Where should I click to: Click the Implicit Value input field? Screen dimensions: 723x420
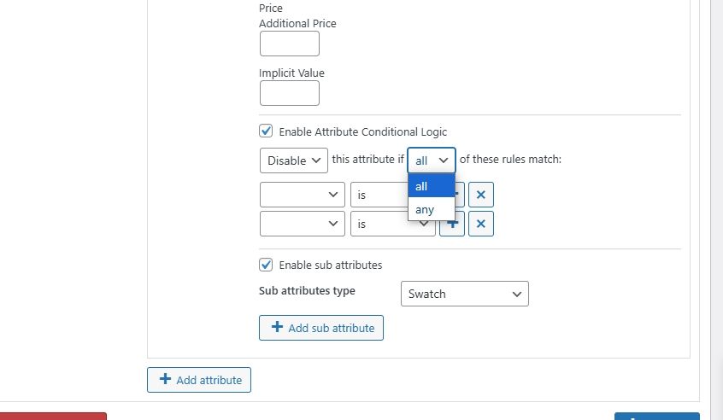pyautogui.click(x=289, y=93)
